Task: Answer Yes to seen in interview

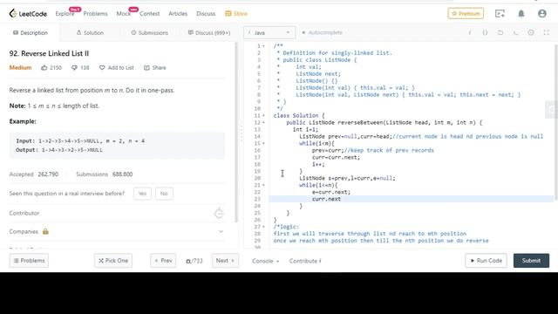Action: point(142,194)
